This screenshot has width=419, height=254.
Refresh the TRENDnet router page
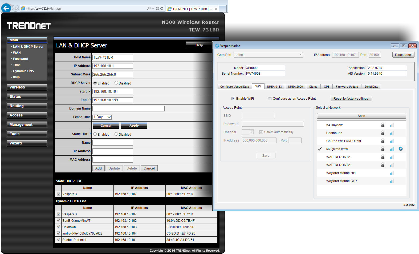pyautogui.click(x=161, y=9)
